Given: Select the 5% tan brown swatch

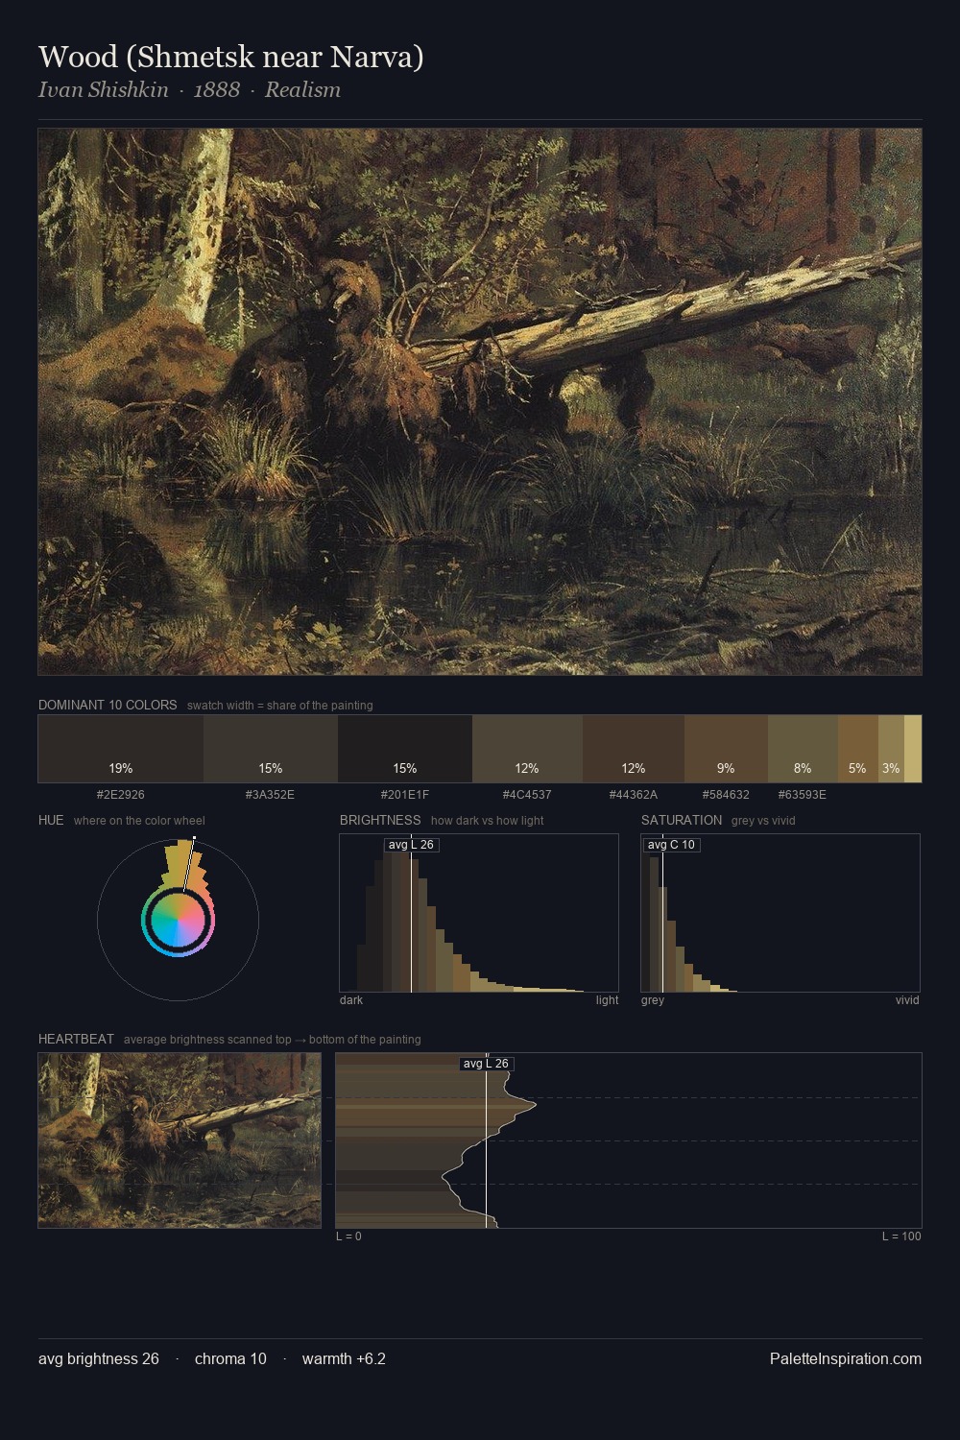Looking at the screenshot, I should pos(858,749).
